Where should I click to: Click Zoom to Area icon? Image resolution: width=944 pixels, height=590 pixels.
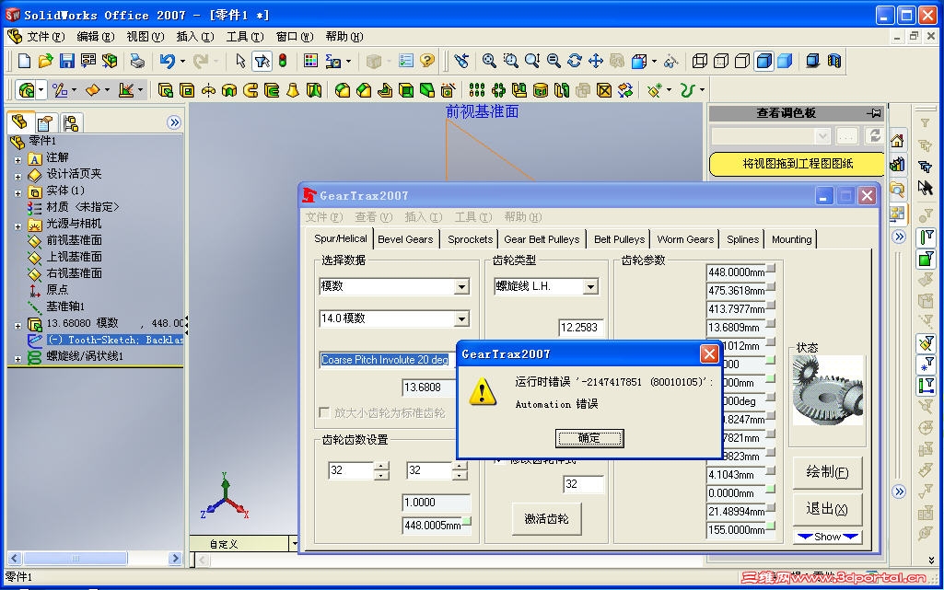[510, 61]
